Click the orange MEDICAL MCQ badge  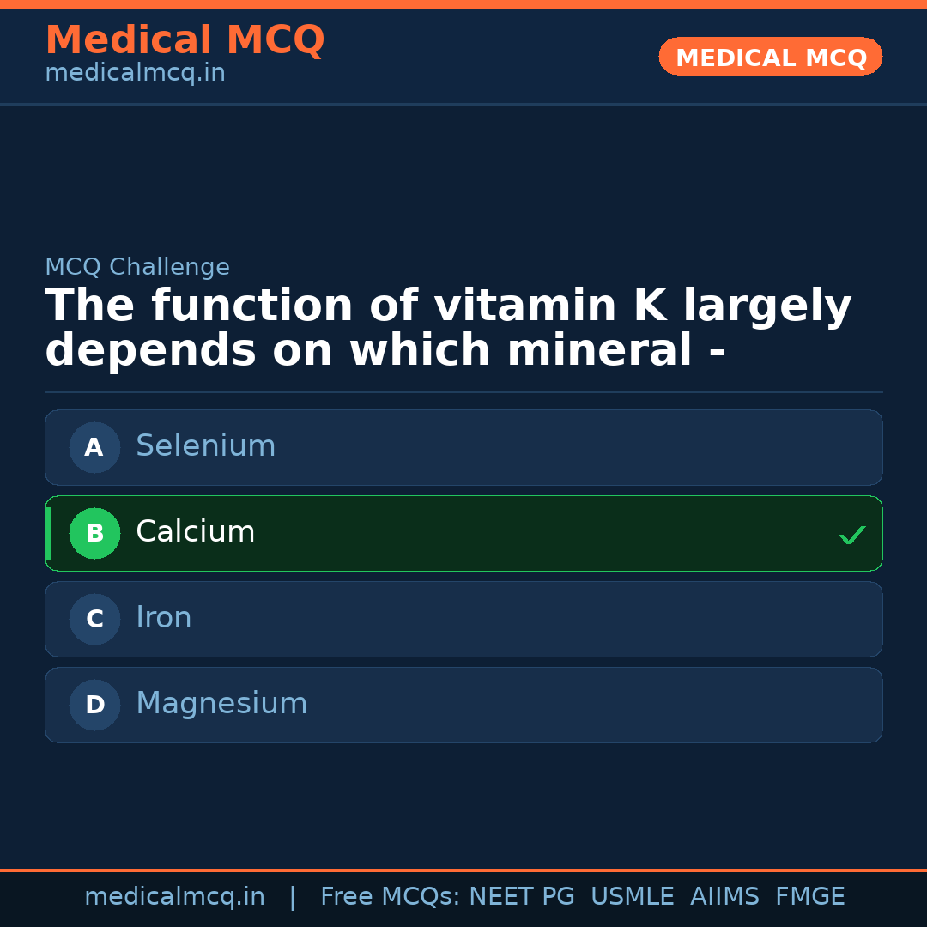pyautogui.click(x=770, y=57)
